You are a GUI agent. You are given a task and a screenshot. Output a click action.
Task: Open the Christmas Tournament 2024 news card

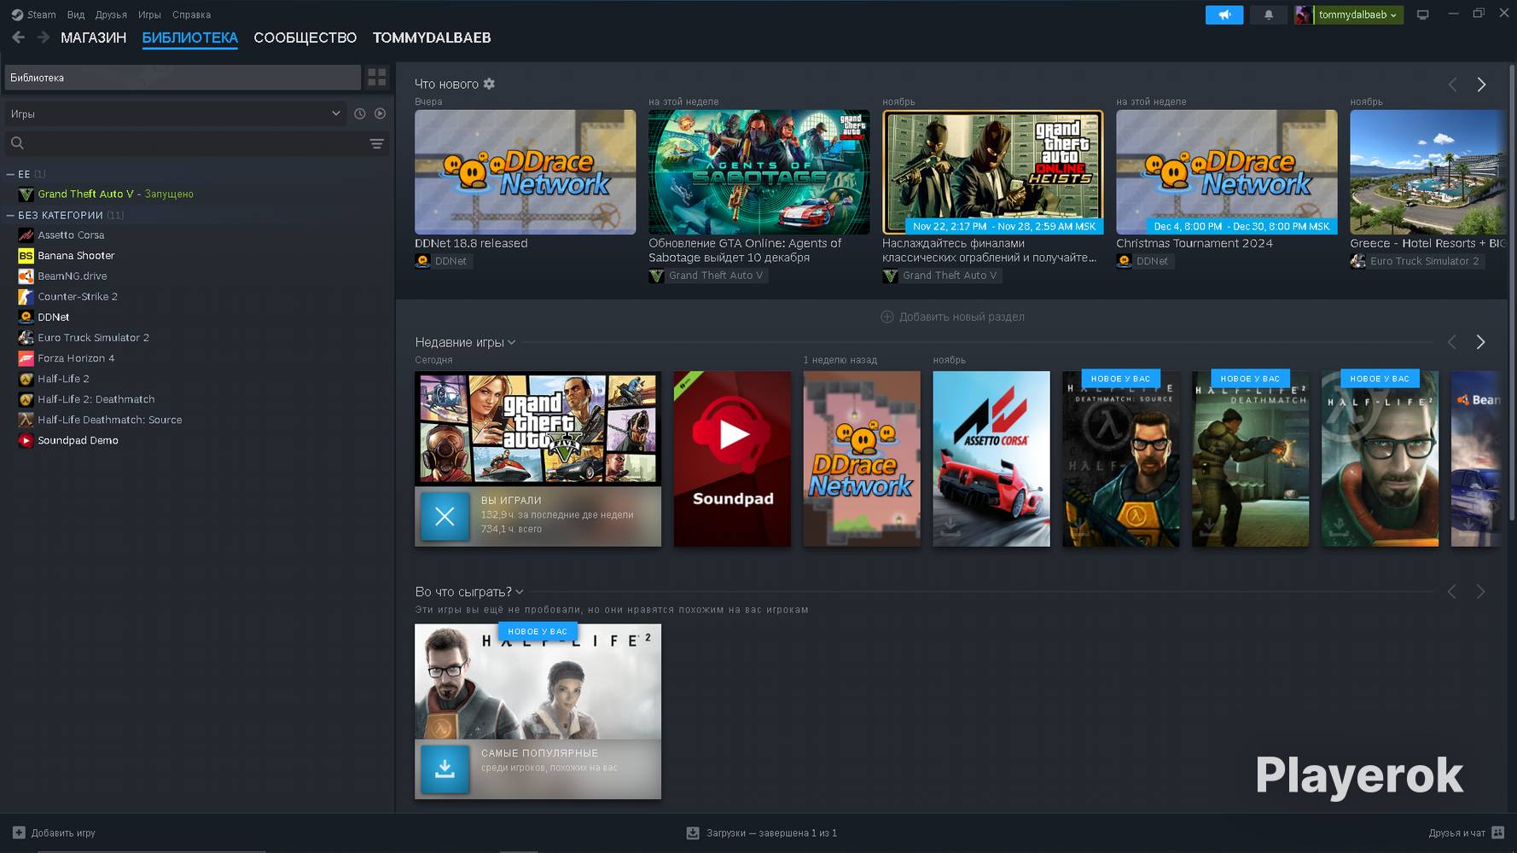tap(1226, 172)
